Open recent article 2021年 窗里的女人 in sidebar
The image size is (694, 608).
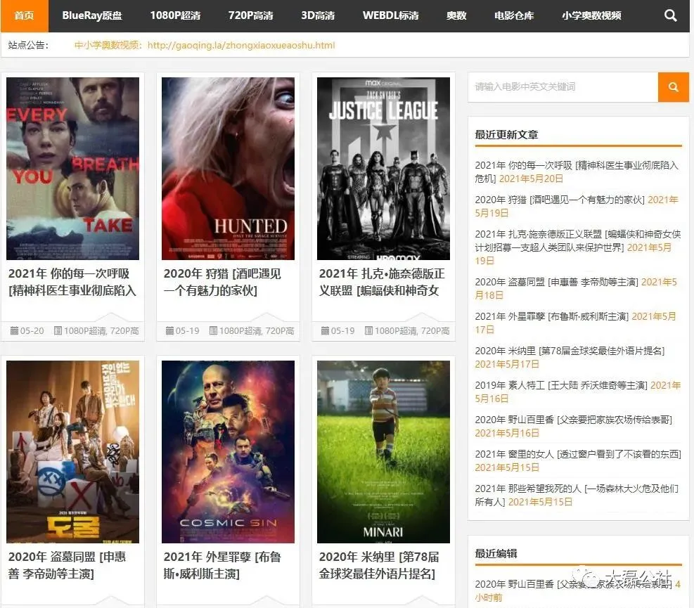pos(578,454)
